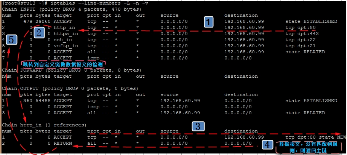The image size is (347, 155).
Task: Select the 'Chain OUTPUT (policy DROP 0 packets, 0 bytes)' line
Action: coord(70,89)
